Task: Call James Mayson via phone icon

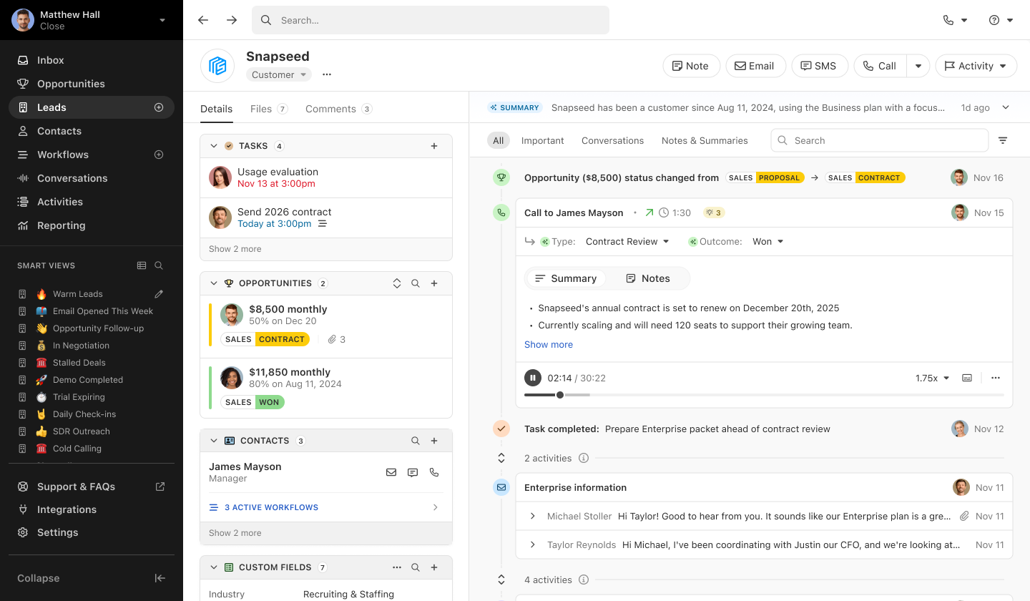Action: pyautogui.click(x=434, y=472)
